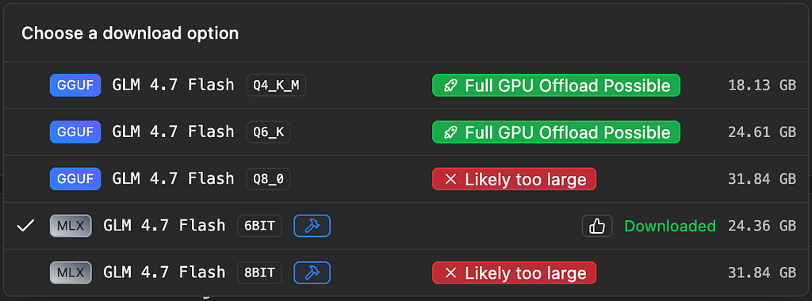Click the Full GPU Offload Possible badge for Q4_K_M

tap(556, 85)
